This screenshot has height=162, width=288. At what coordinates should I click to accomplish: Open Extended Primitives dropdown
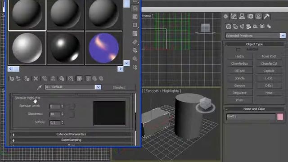click(283, 36)
